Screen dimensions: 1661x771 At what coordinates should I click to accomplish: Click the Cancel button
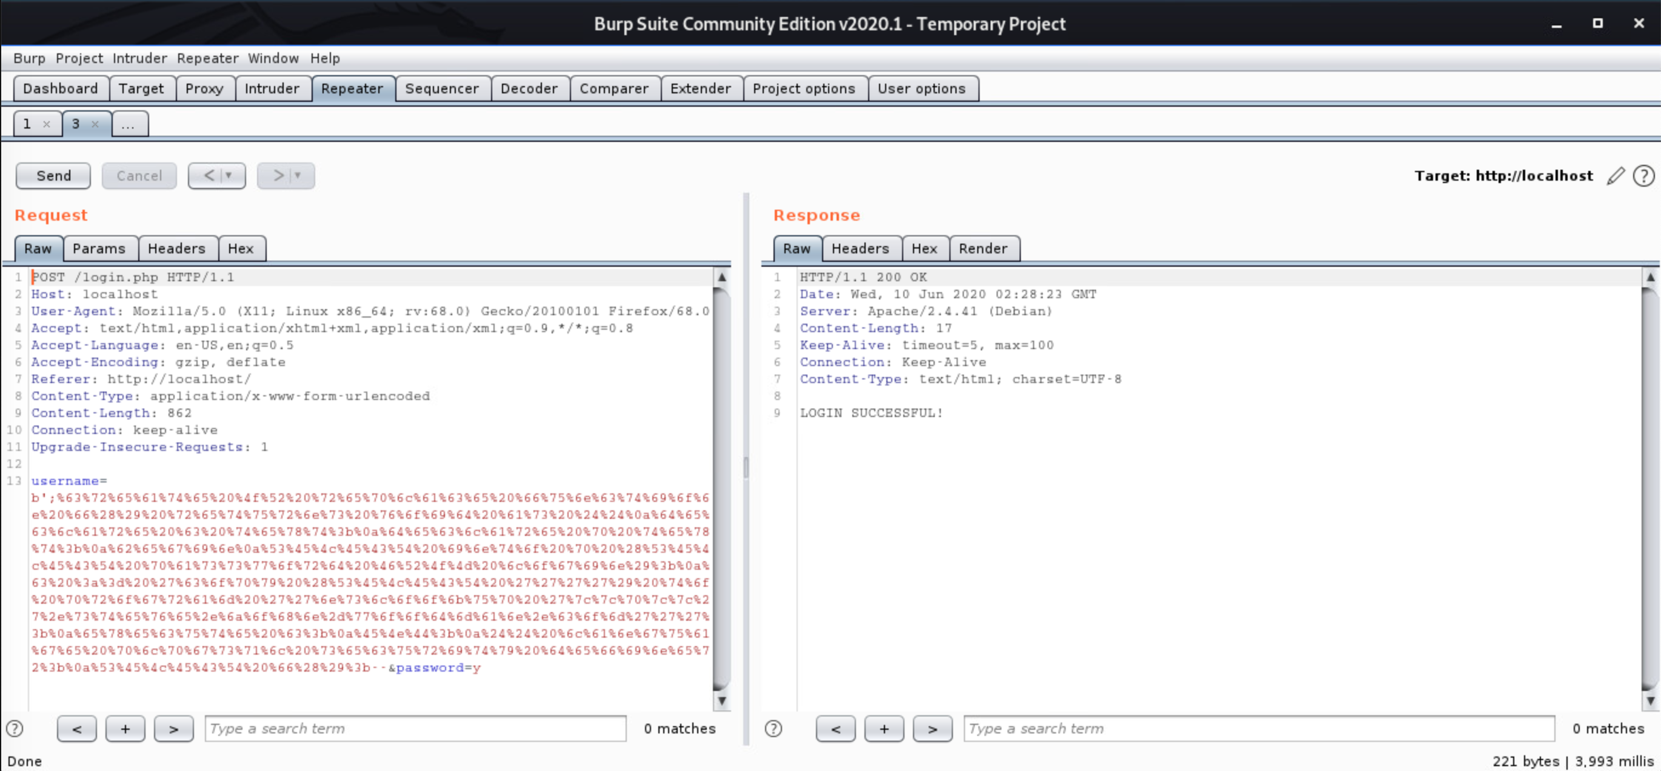(139, 175)
